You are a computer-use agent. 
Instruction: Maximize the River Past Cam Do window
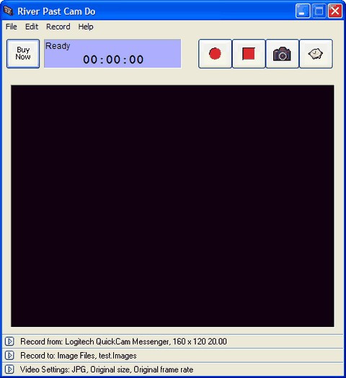319,11
